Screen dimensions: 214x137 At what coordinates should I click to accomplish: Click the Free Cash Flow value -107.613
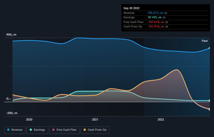coord(156,22)
